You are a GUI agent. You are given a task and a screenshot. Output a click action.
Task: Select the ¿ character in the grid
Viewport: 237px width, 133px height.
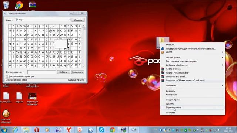pos(28,52)
